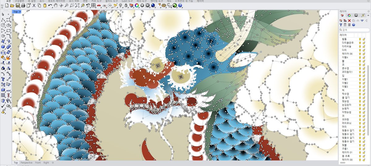Switch to the SubD 도구 toolbar tab
The width and height of the screenshot is (371, 166).
click(127, 1)
